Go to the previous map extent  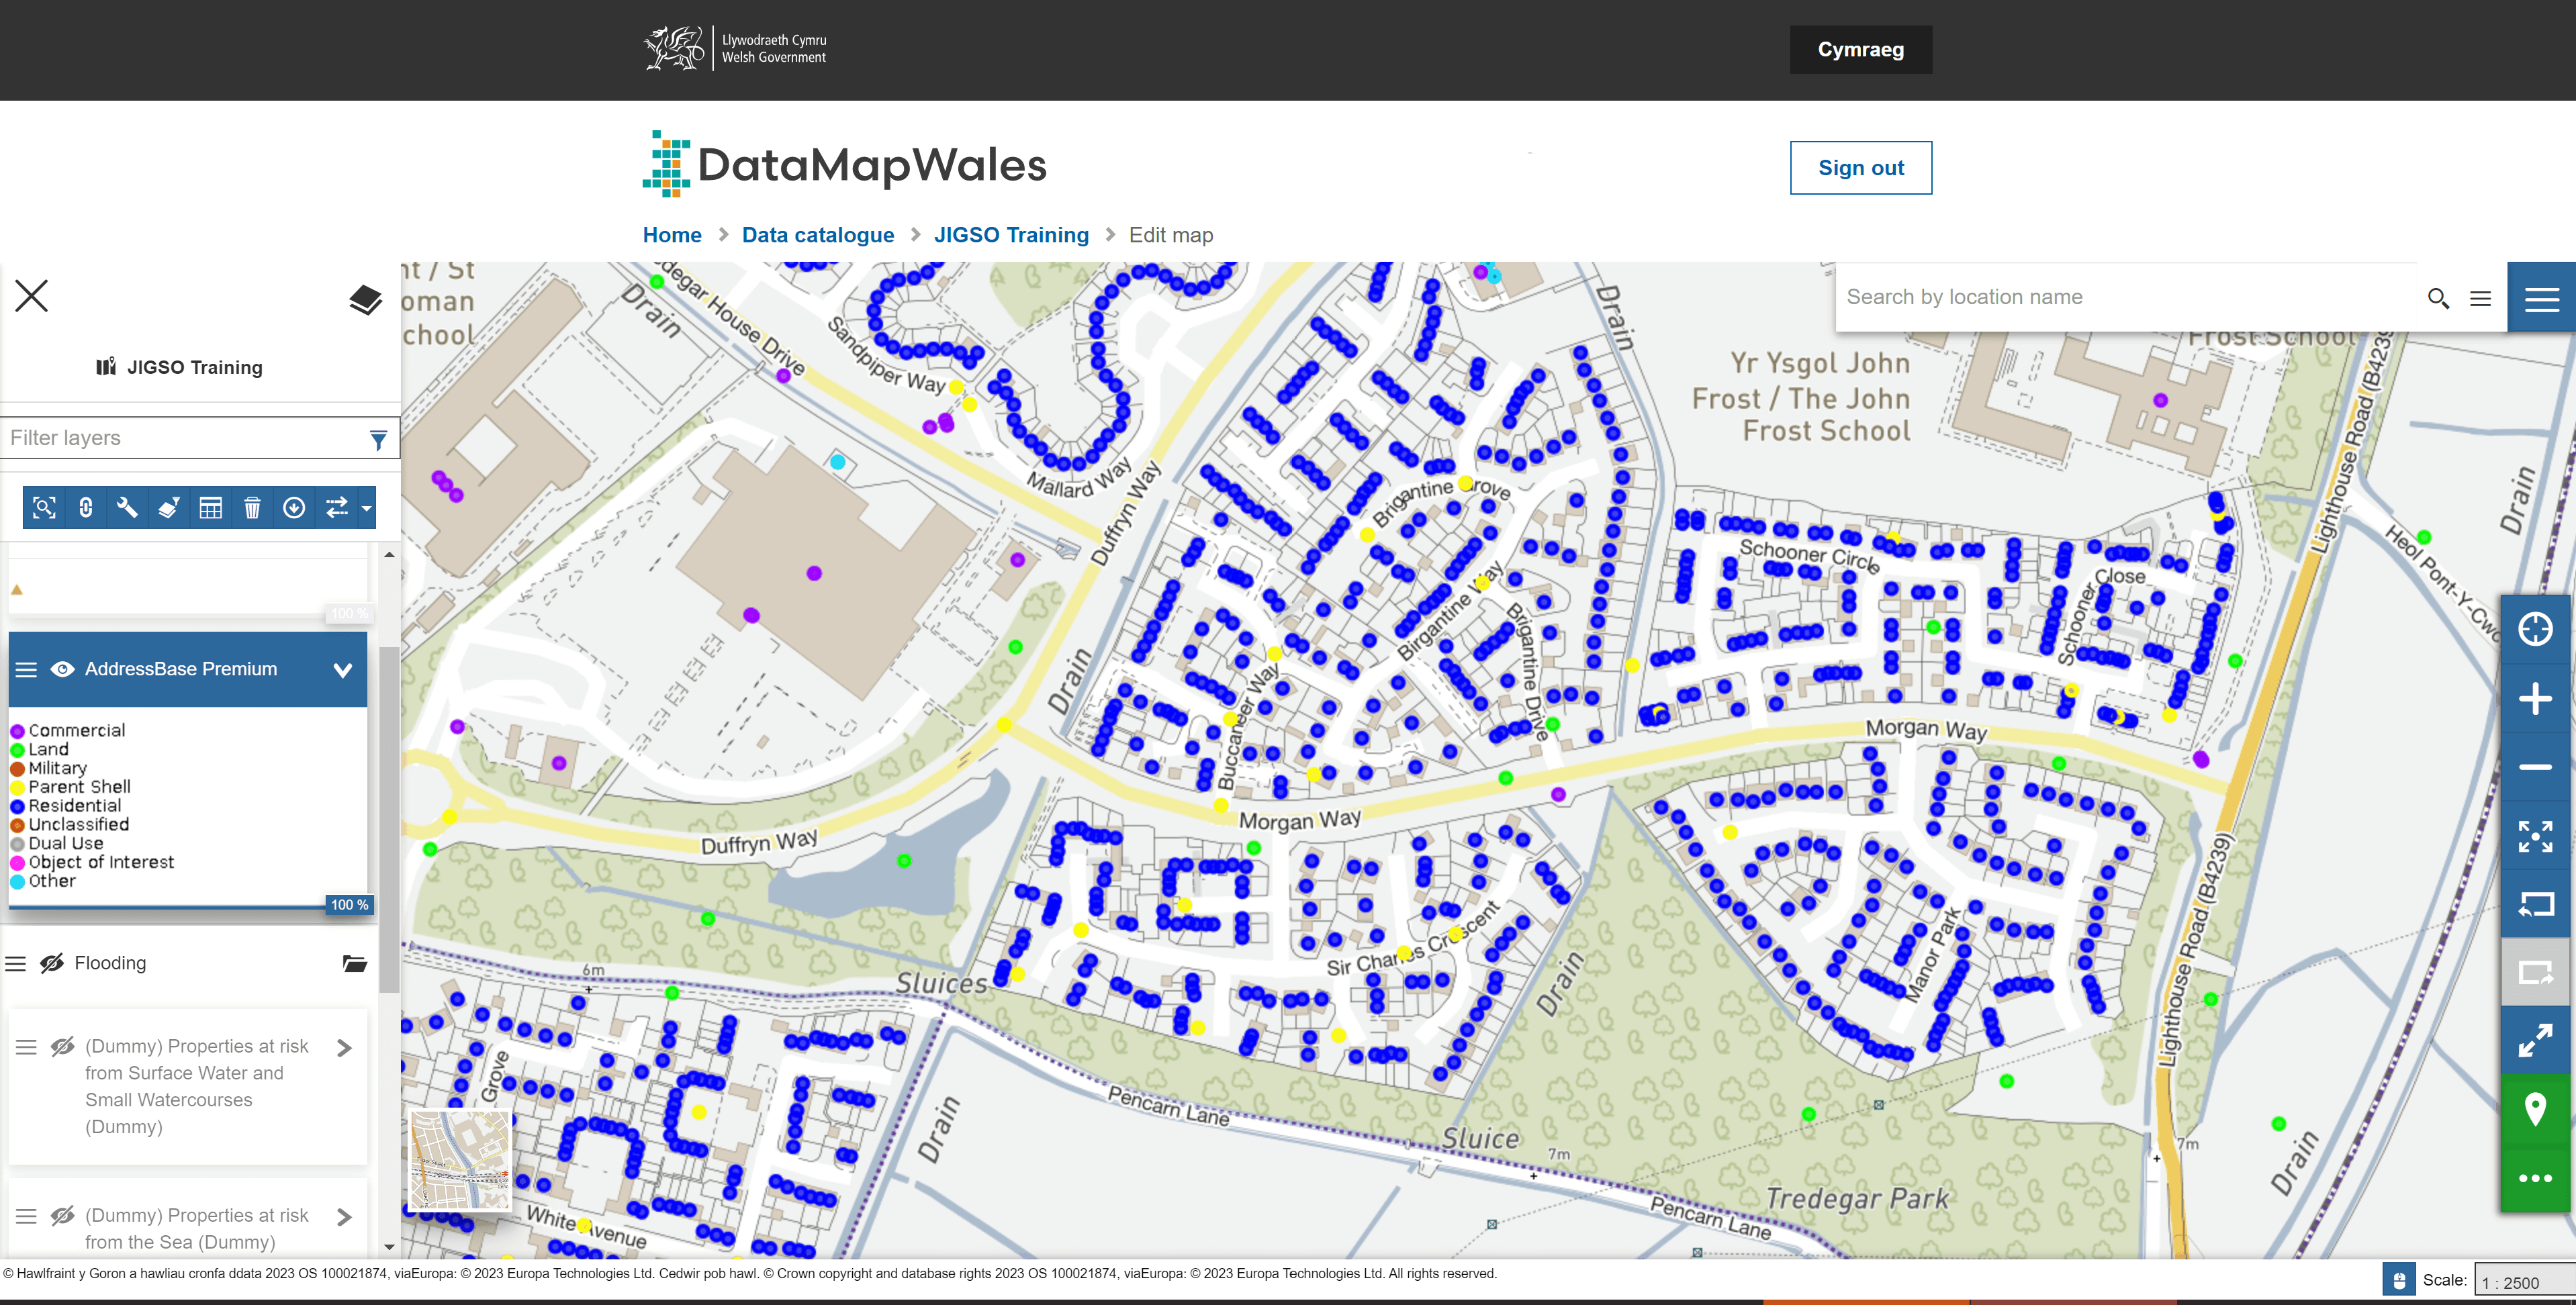(2535, 904)
